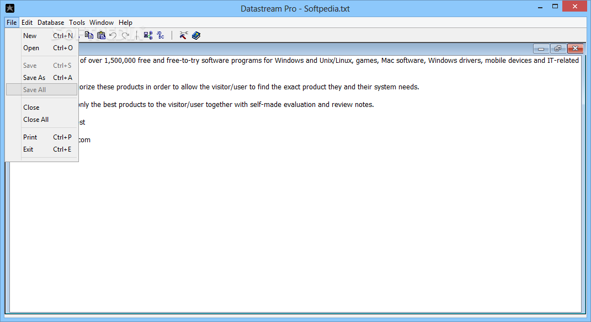The image size is (591, 322).
Task: Choose Close from the File menu
Action: pos(42,108)
